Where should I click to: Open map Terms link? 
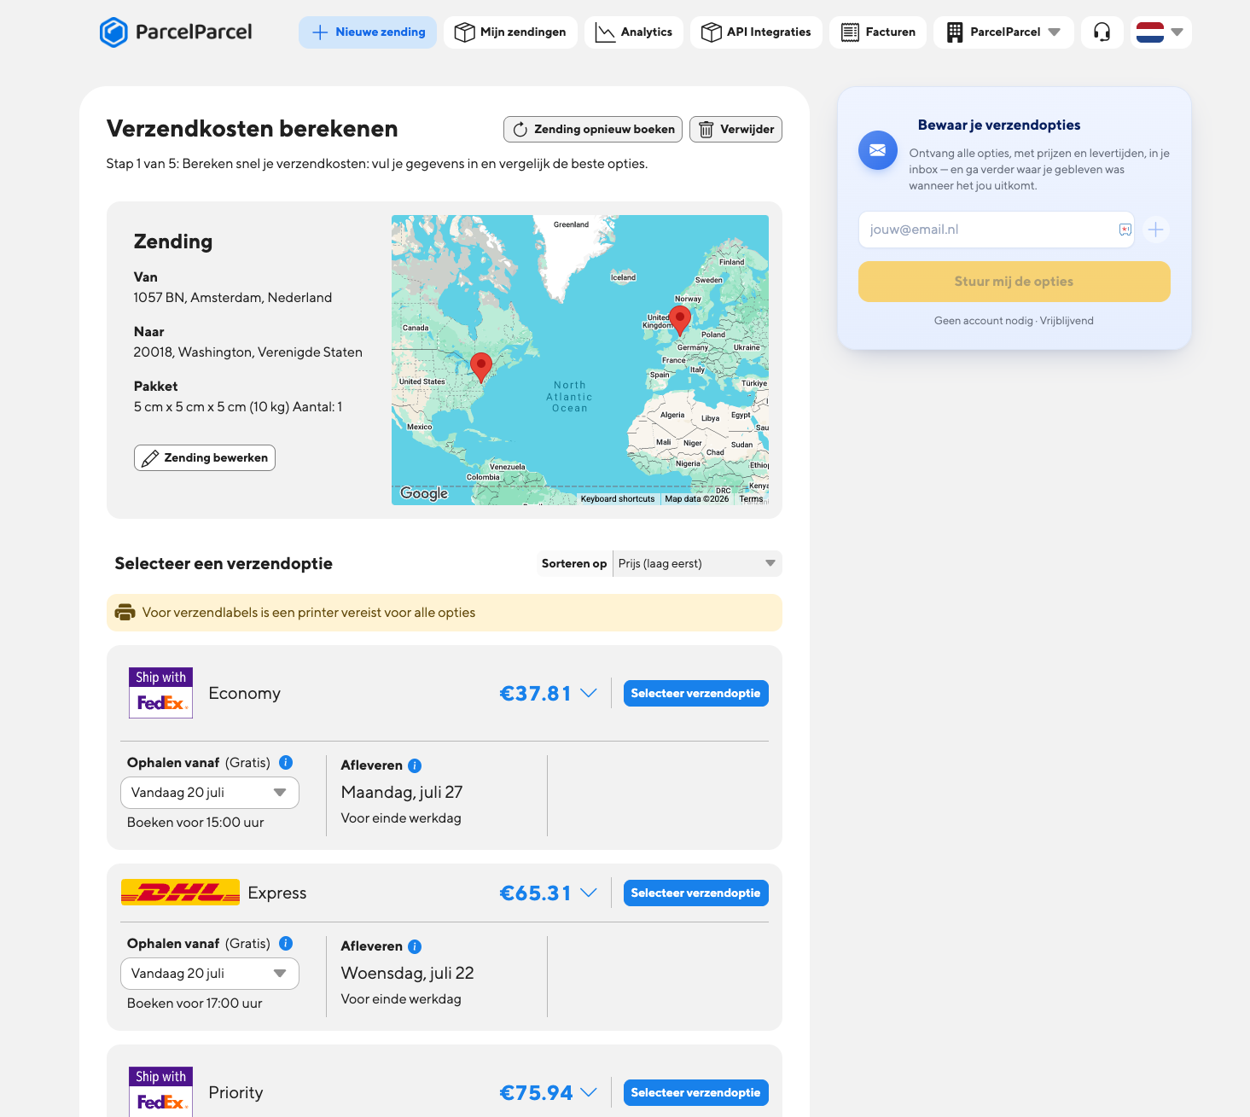(x=751, y=499)
